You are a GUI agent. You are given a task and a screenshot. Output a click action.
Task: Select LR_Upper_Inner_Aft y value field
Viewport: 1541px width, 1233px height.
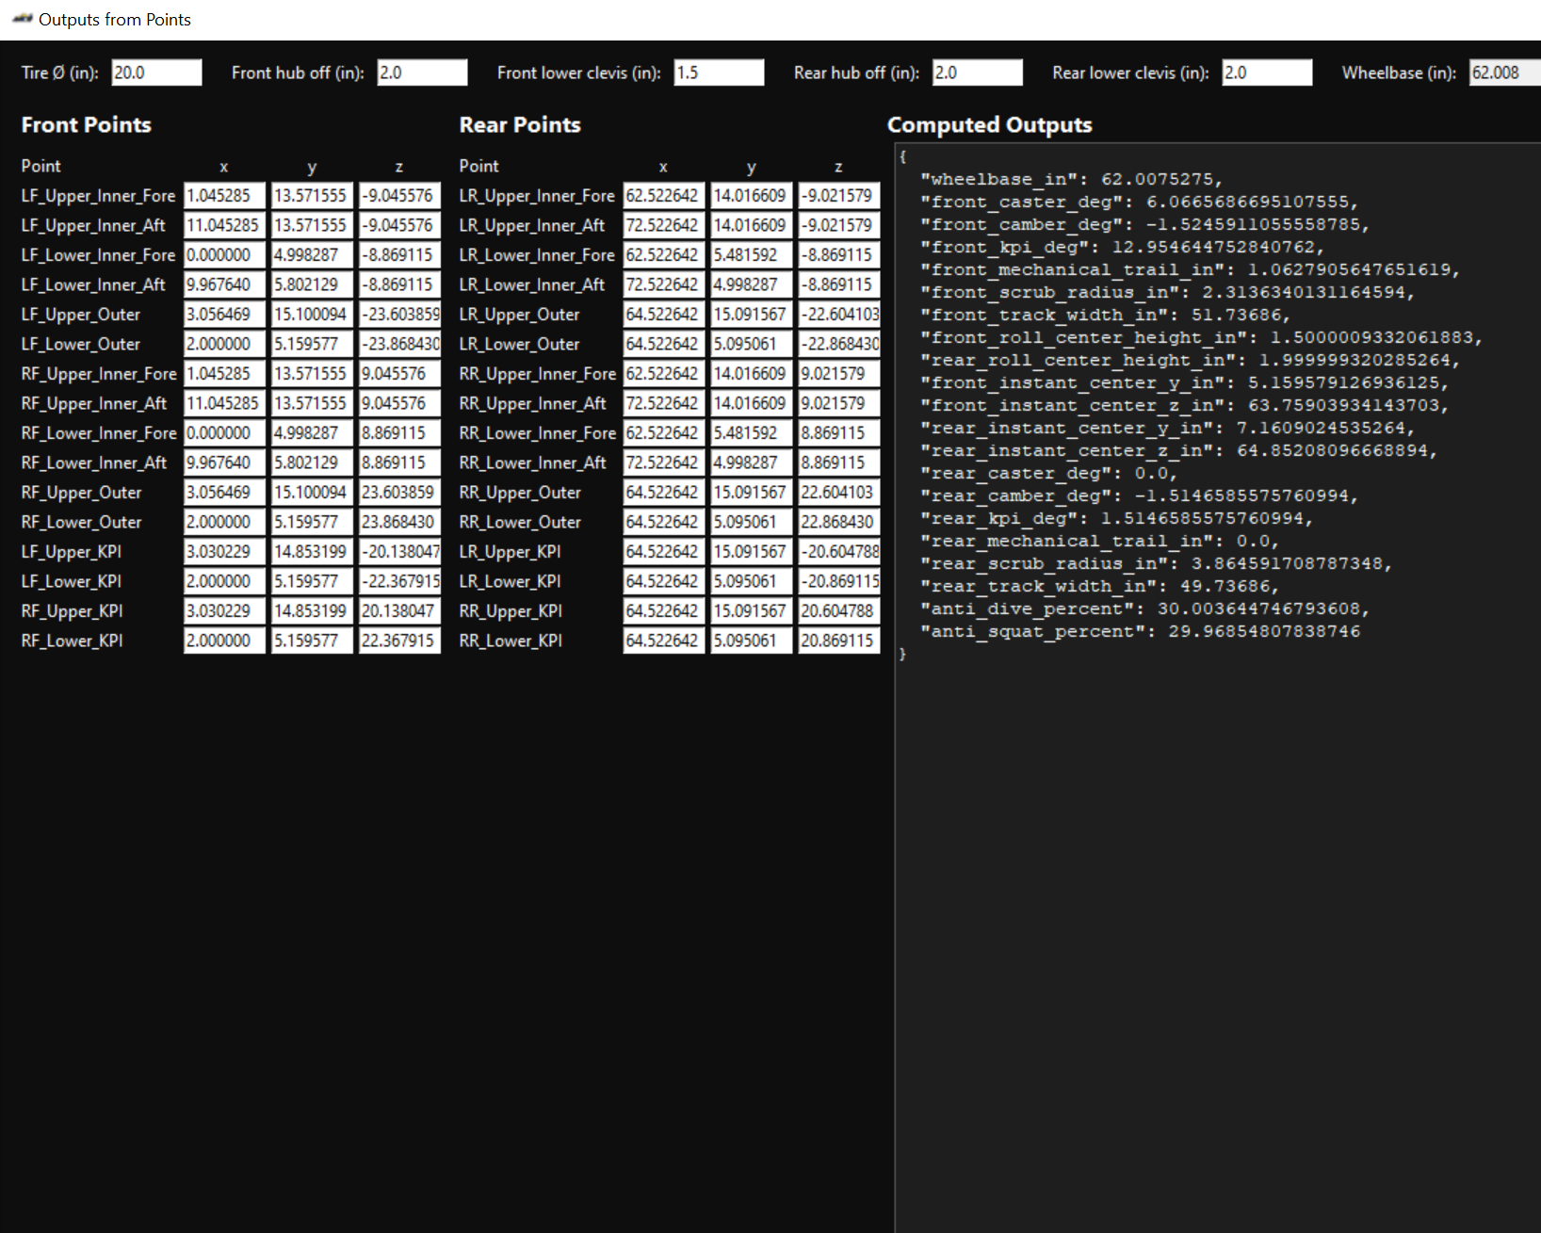click(x=751, y=225)
